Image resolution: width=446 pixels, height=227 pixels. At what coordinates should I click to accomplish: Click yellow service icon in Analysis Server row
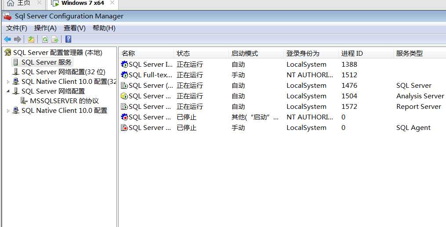tap(124, 96)
